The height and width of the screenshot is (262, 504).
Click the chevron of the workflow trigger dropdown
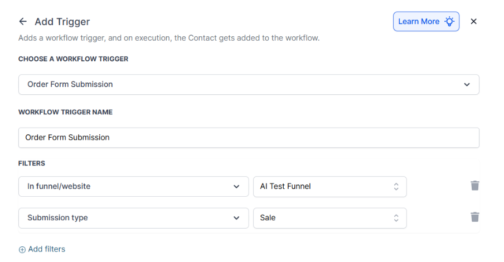click(x=467, y=85)
